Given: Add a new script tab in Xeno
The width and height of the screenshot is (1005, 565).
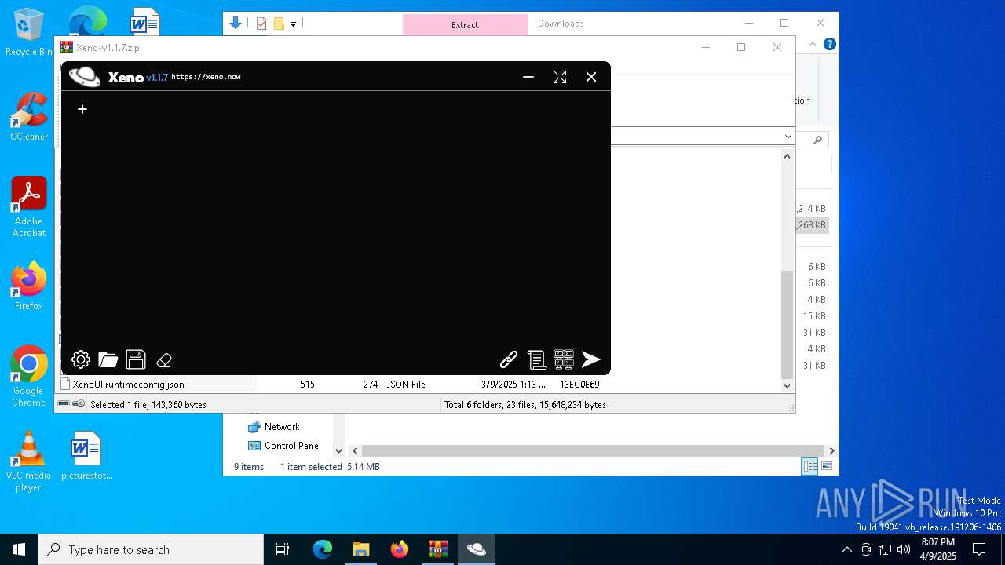Looking at the screenshot, I should (82, 109).
